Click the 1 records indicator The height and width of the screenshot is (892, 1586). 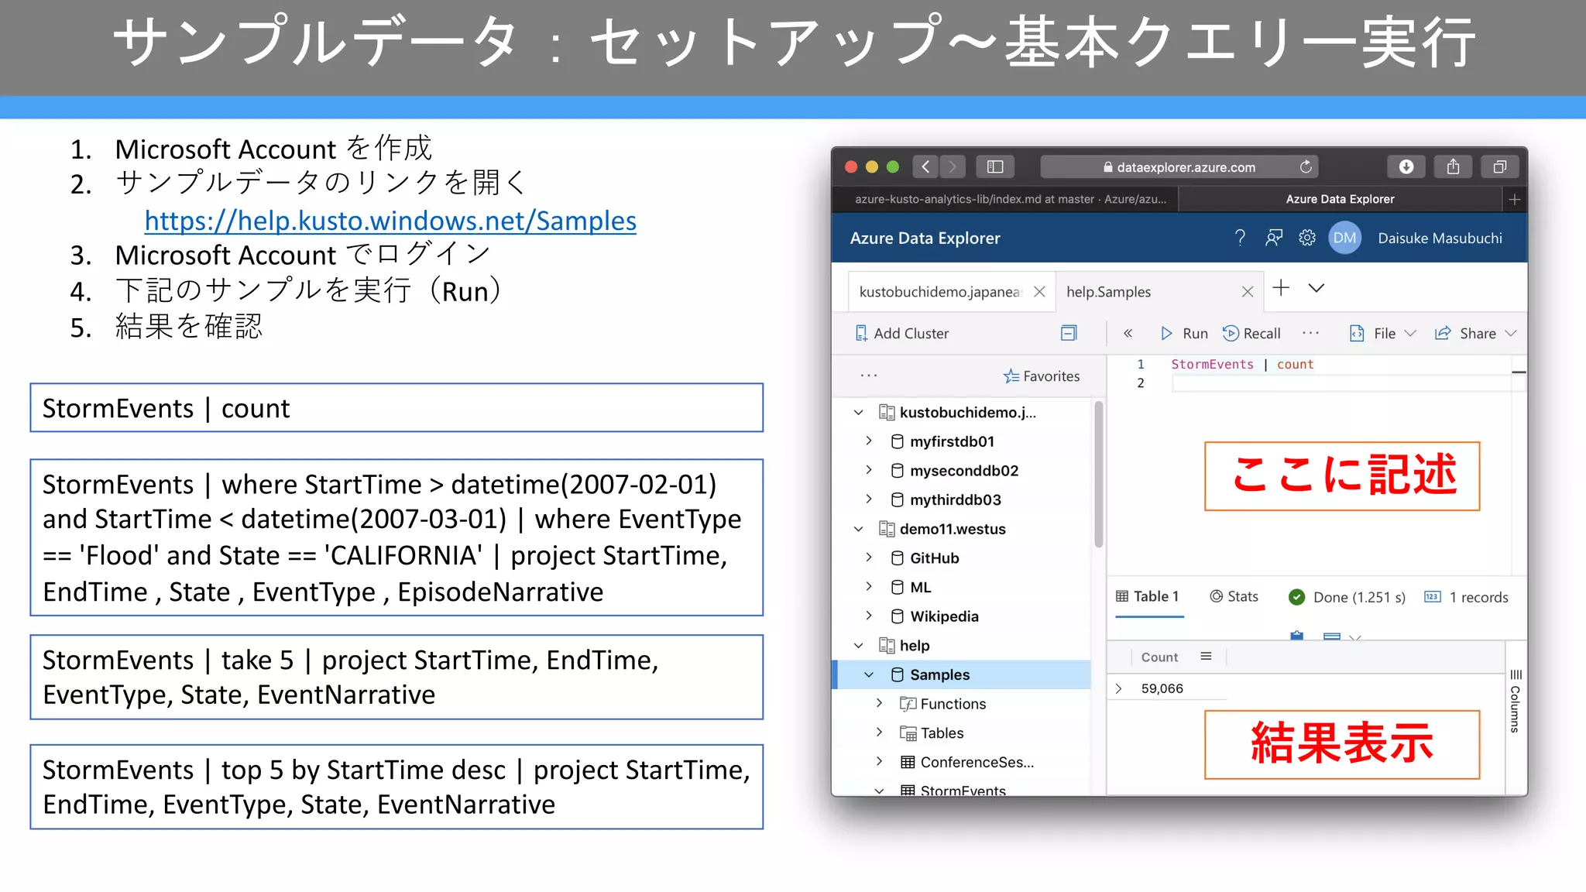(x=1467, y=597)
